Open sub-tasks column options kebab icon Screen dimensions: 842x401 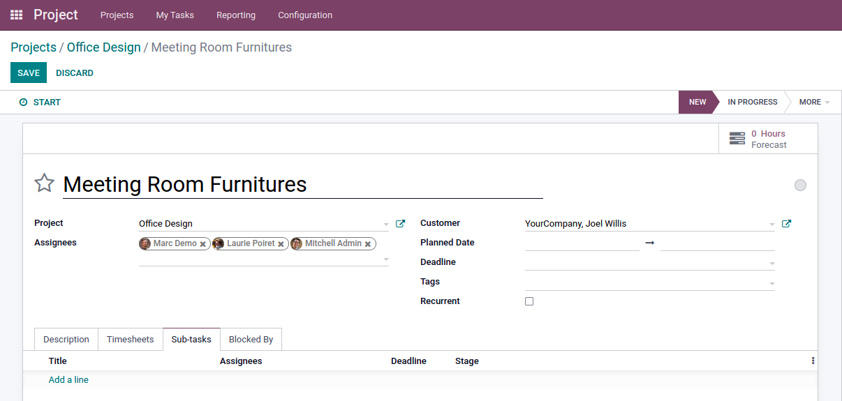[x=813, y=361]
